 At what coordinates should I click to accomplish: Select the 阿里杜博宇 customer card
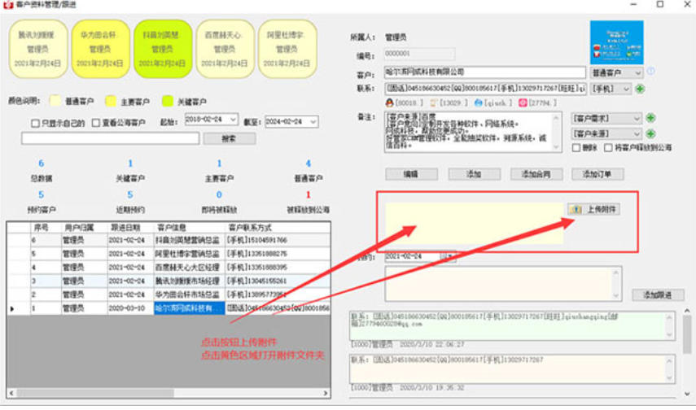[x=287, y=49]
